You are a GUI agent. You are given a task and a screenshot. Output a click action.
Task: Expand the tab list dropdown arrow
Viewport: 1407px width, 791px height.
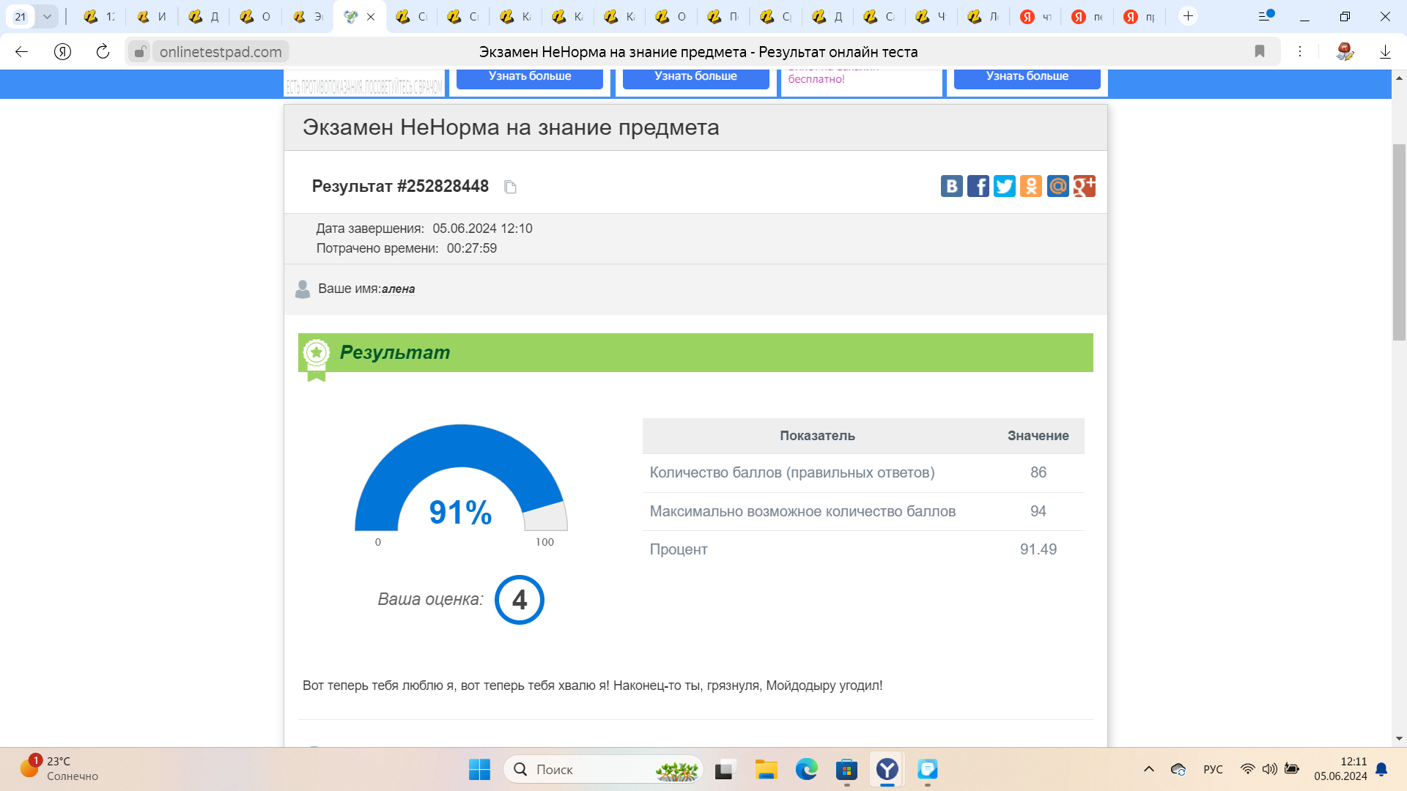[47, 16]
